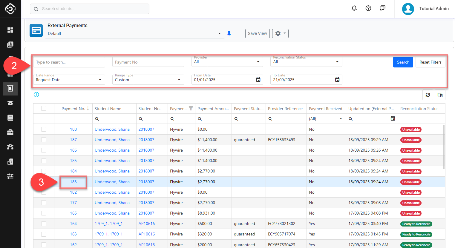This screenshot has height=248, width=455.
Task: Check the row for payment 188
Action: (44, 129)
